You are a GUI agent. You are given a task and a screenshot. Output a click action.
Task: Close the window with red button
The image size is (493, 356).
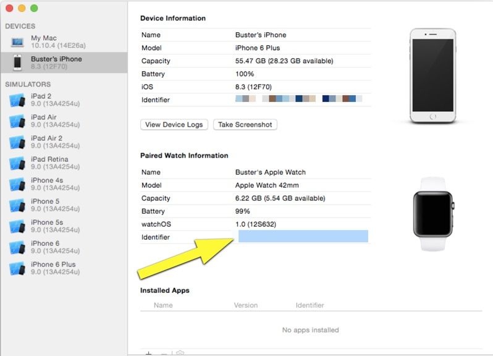(9, 8)
